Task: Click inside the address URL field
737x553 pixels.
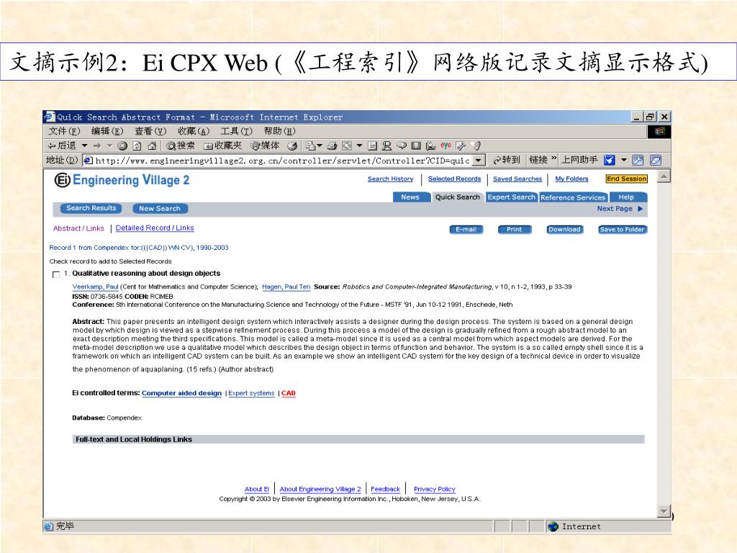Action: 282,161
